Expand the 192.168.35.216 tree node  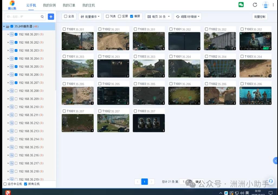(x=8, y=155)
